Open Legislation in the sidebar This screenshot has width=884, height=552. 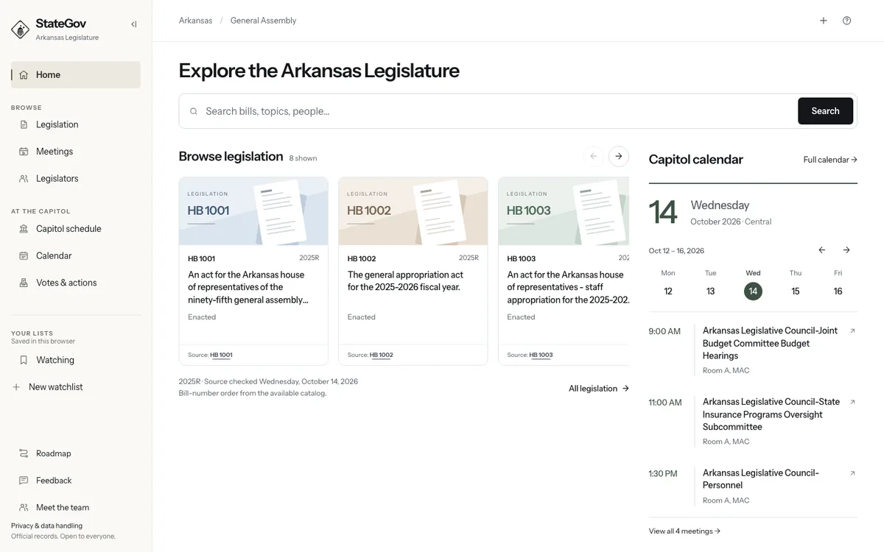[76, 124]
